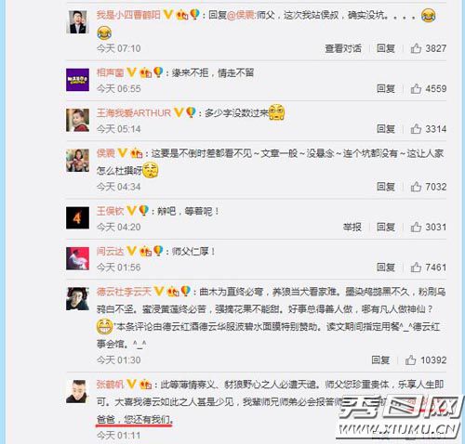Reply to the comment with 7032 likes
The image size is (465, 444).
point(386,187)
